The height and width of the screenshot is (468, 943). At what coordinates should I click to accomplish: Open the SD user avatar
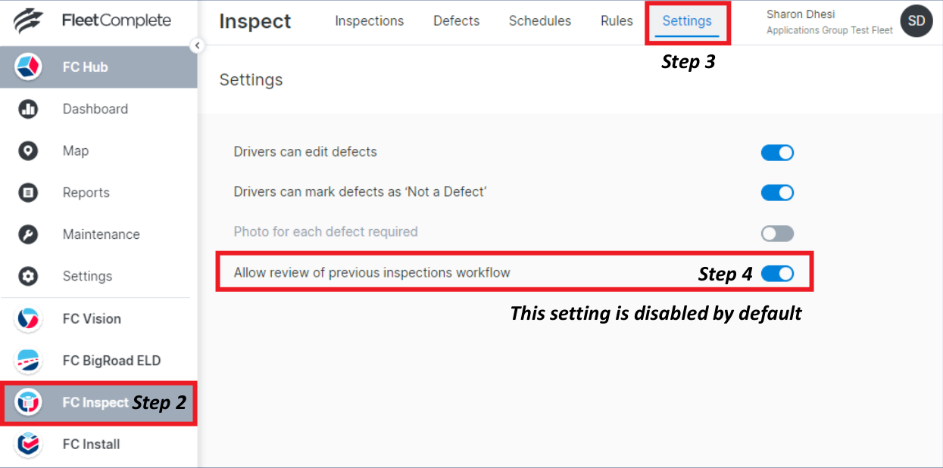pos(916,21)
